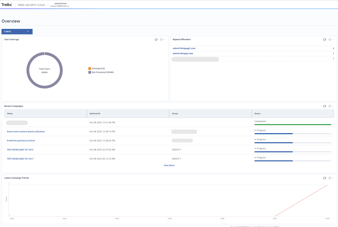Viewport: 338px width, 227px height.
Task: Click progress bar for TEST MS365 JAKE 10-7-24-2
Action: click(x=293, y=152)
